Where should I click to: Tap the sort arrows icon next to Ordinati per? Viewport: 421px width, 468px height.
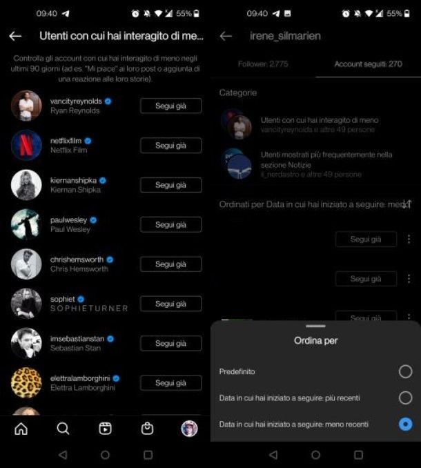(408, 204)
